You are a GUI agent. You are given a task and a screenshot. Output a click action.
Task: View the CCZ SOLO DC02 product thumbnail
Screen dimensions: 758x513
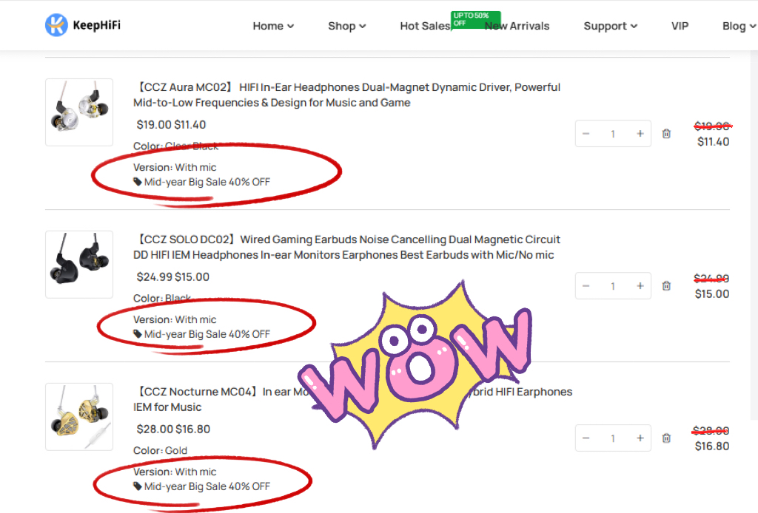pyautogui.click(x=79, y=265)
